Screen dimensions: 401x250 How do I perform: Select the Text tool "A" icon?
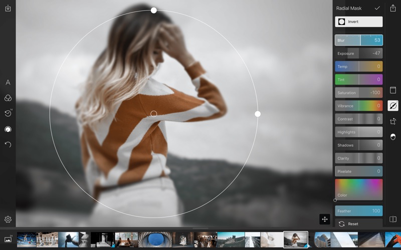8,82
